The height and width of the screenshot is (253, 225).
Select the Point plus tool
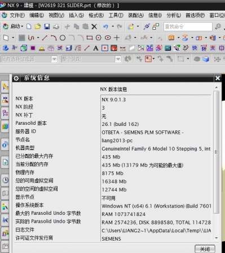[117, 38]
